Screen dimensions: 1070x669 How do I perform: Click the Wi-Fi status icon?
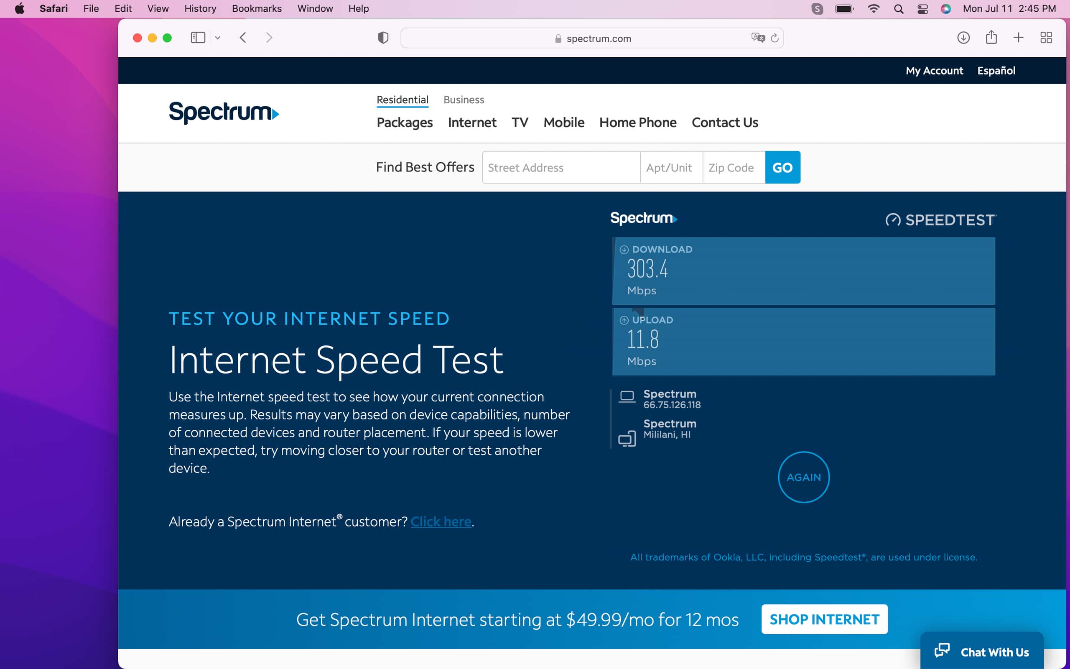click(x=874, y=8)
